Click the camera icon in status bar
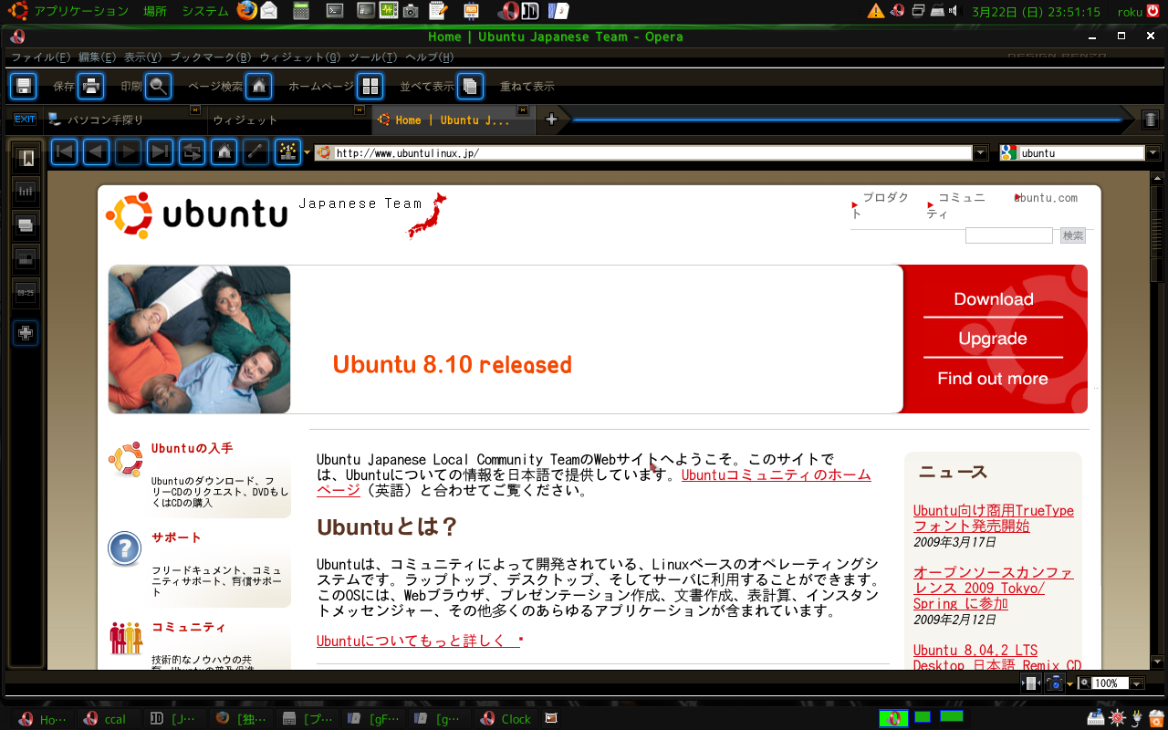The width and height of the screenshot is (1168, 730). (1055, 683)
